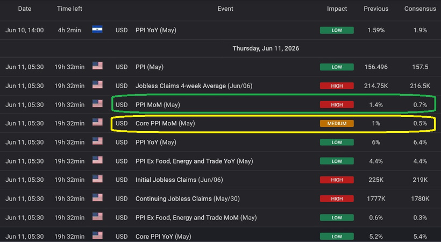441x242 pixels.
Task: Click the consensus value 1.9%
Action: (420, 30)
